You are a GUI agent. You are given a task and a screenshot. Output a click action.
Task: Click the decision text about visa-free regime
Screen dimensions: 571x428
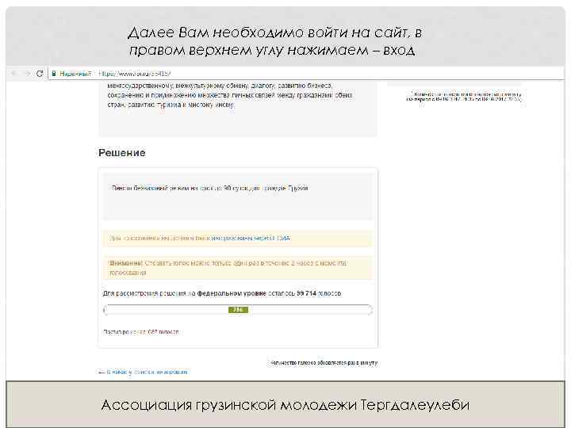(x=209, y=188)
